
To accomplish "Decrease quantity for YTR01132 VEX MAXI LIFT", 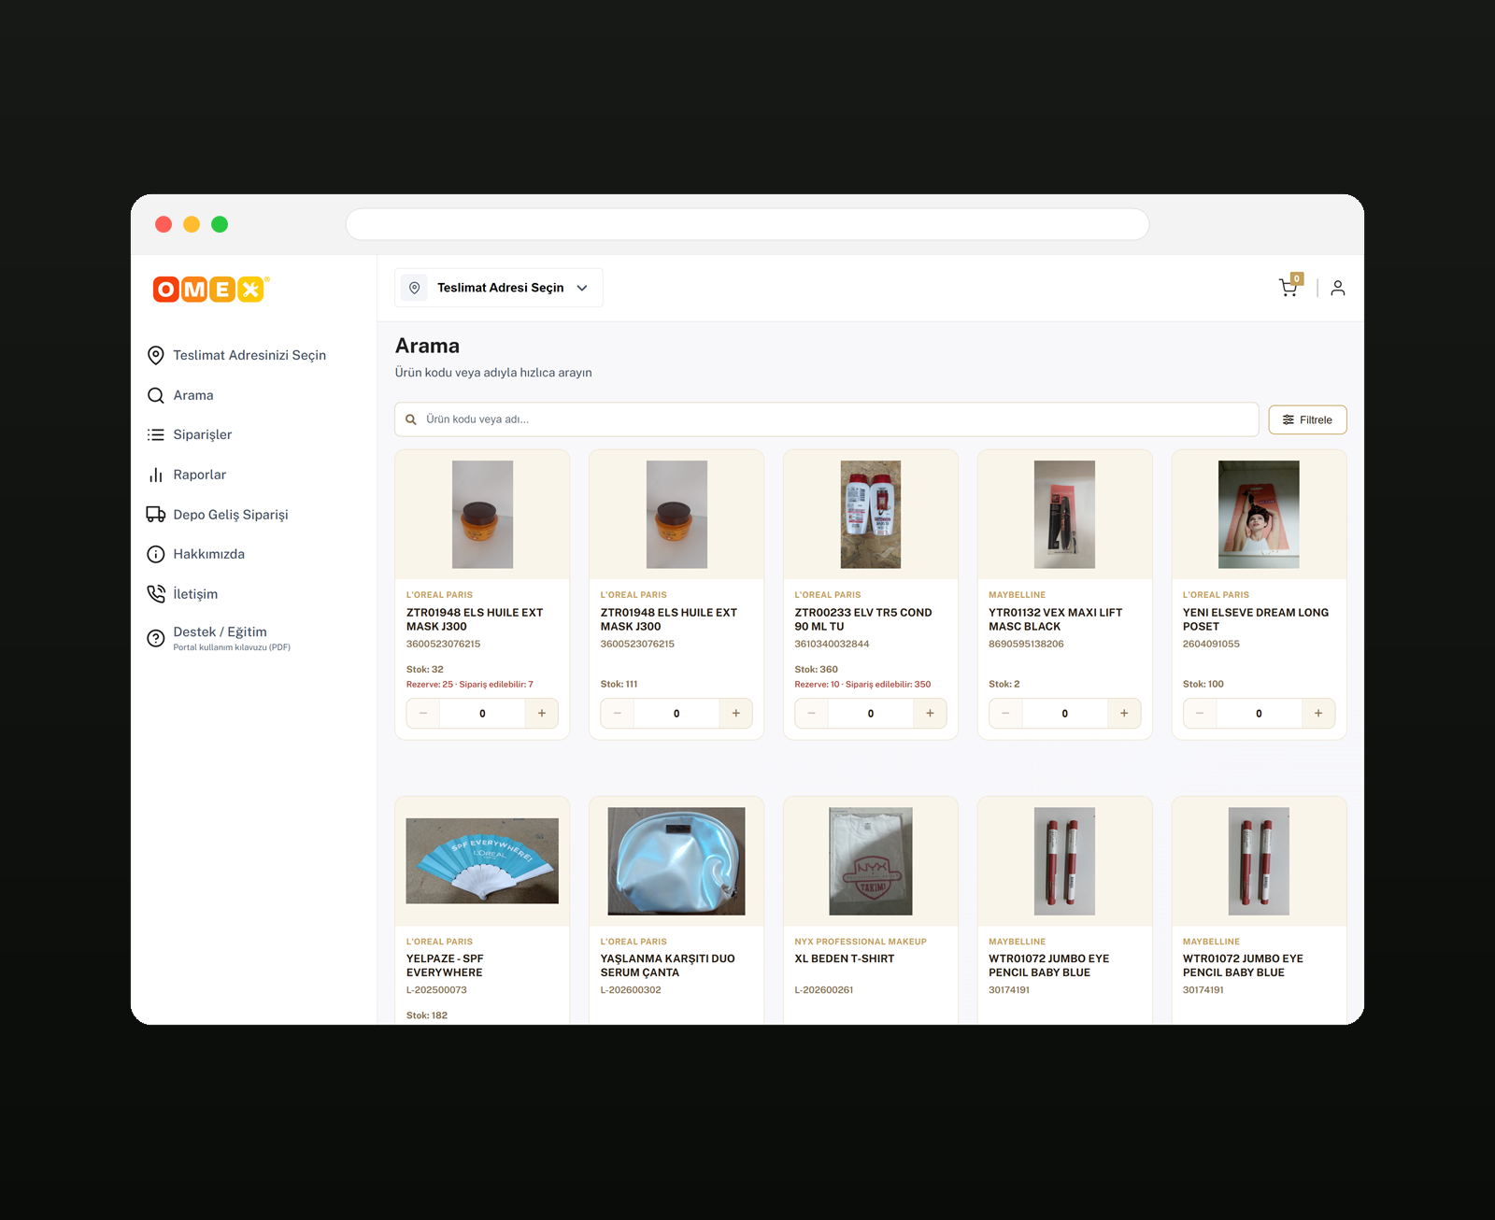I will pos(1005,714).
